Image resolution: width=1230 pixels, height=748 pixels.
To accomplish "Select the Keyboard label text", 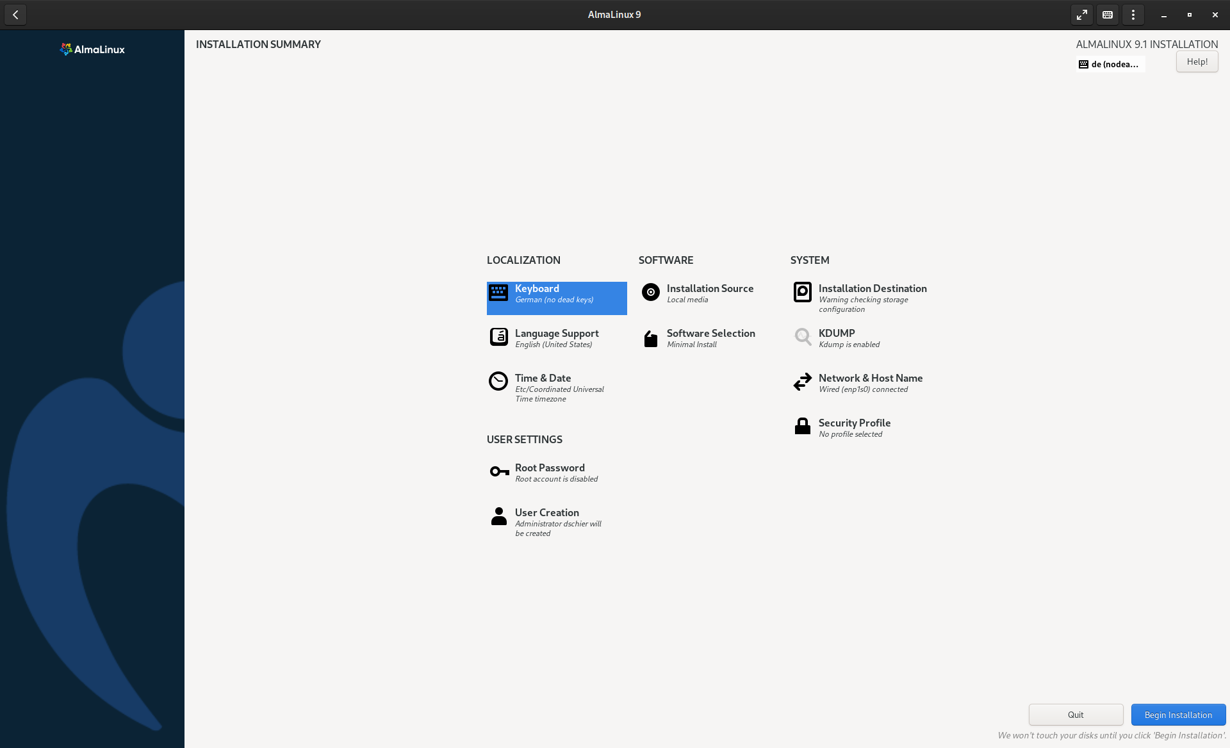I will pyautogui.click(x=537, y=288).
